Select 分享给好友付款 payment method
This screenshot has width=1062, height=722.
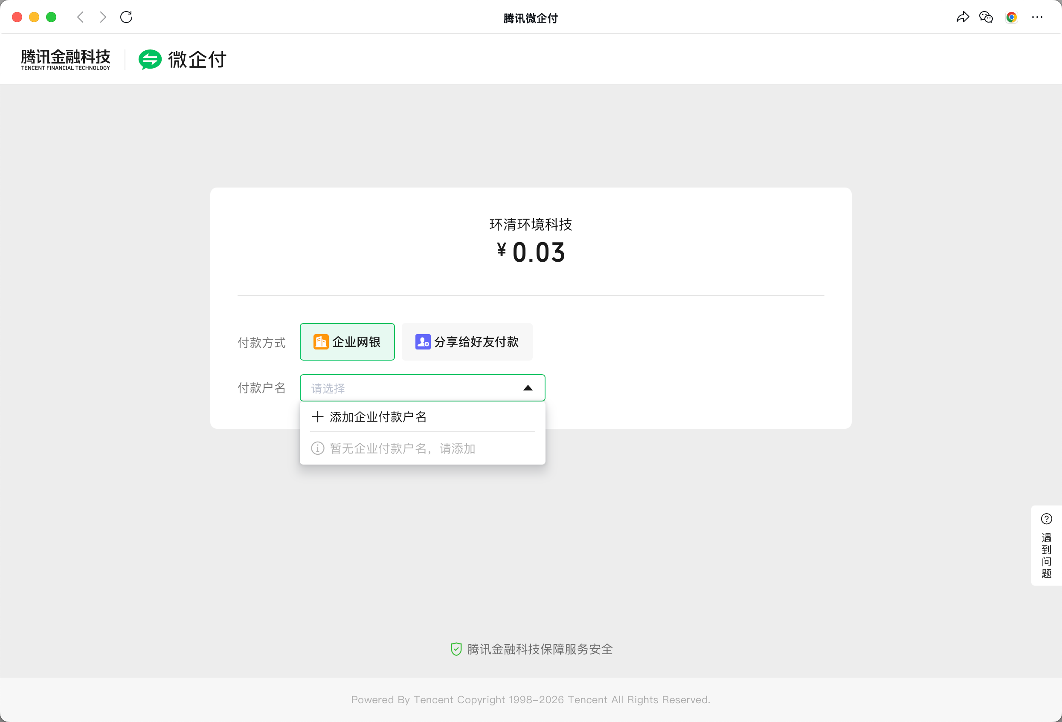[x=467, y=341]
